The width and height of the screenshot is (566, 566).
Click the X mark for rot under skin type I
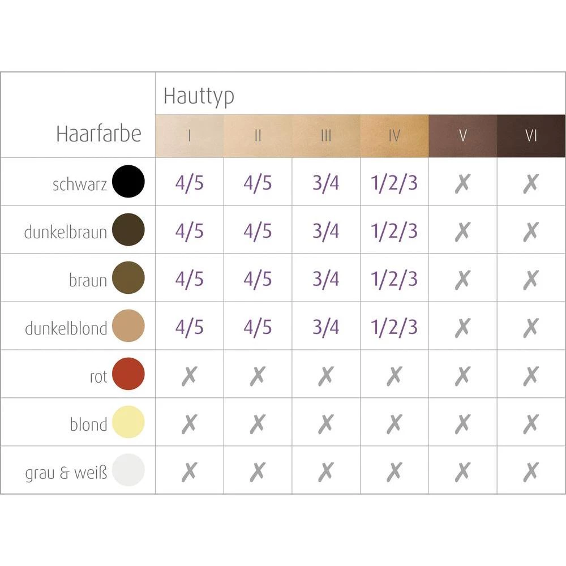pyautogui.click(x=190, y=375)
